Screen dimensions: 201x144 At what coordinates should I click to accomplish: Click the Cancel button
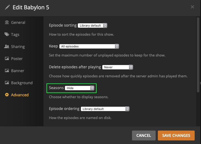144,135
